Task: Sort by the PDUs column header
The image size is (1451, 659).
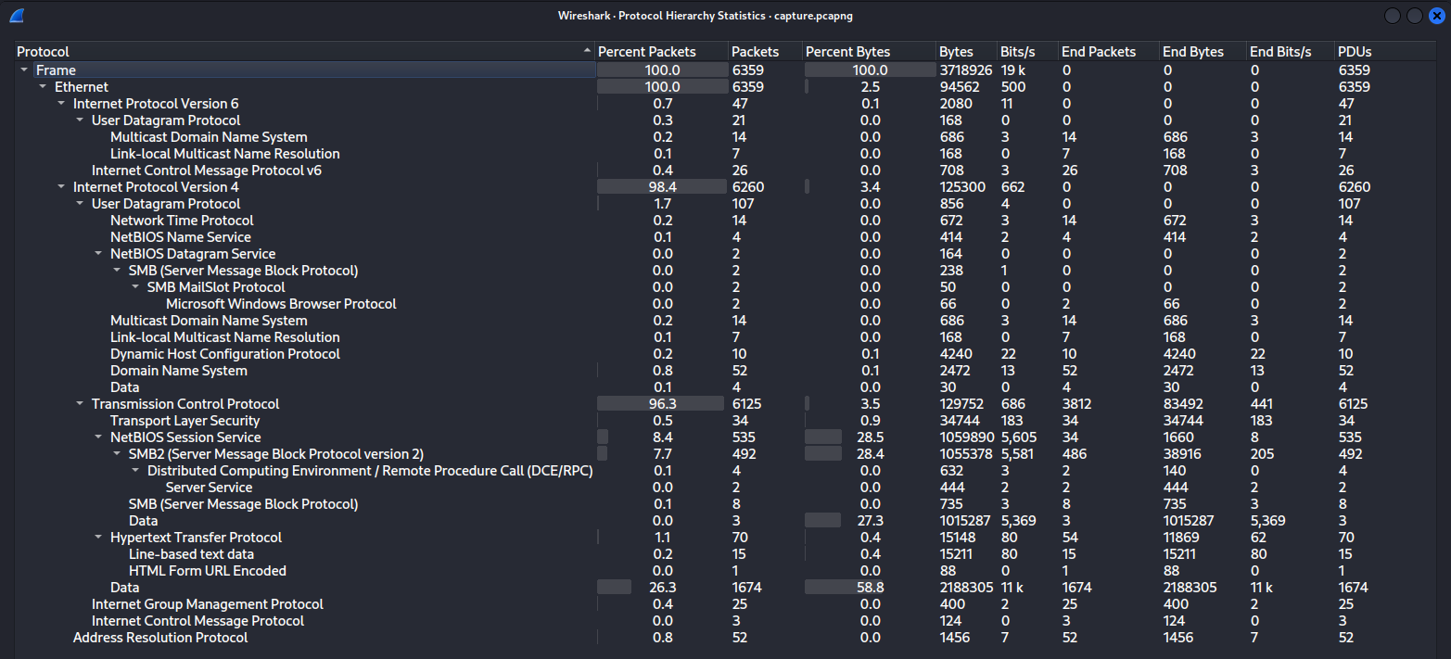Action: [1385, 52]
